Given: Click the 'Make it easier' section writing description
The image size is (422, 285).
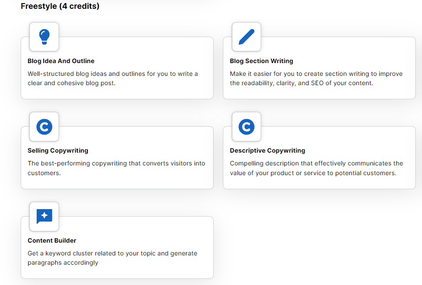Looking at the screenshot, I should (316, 78).
